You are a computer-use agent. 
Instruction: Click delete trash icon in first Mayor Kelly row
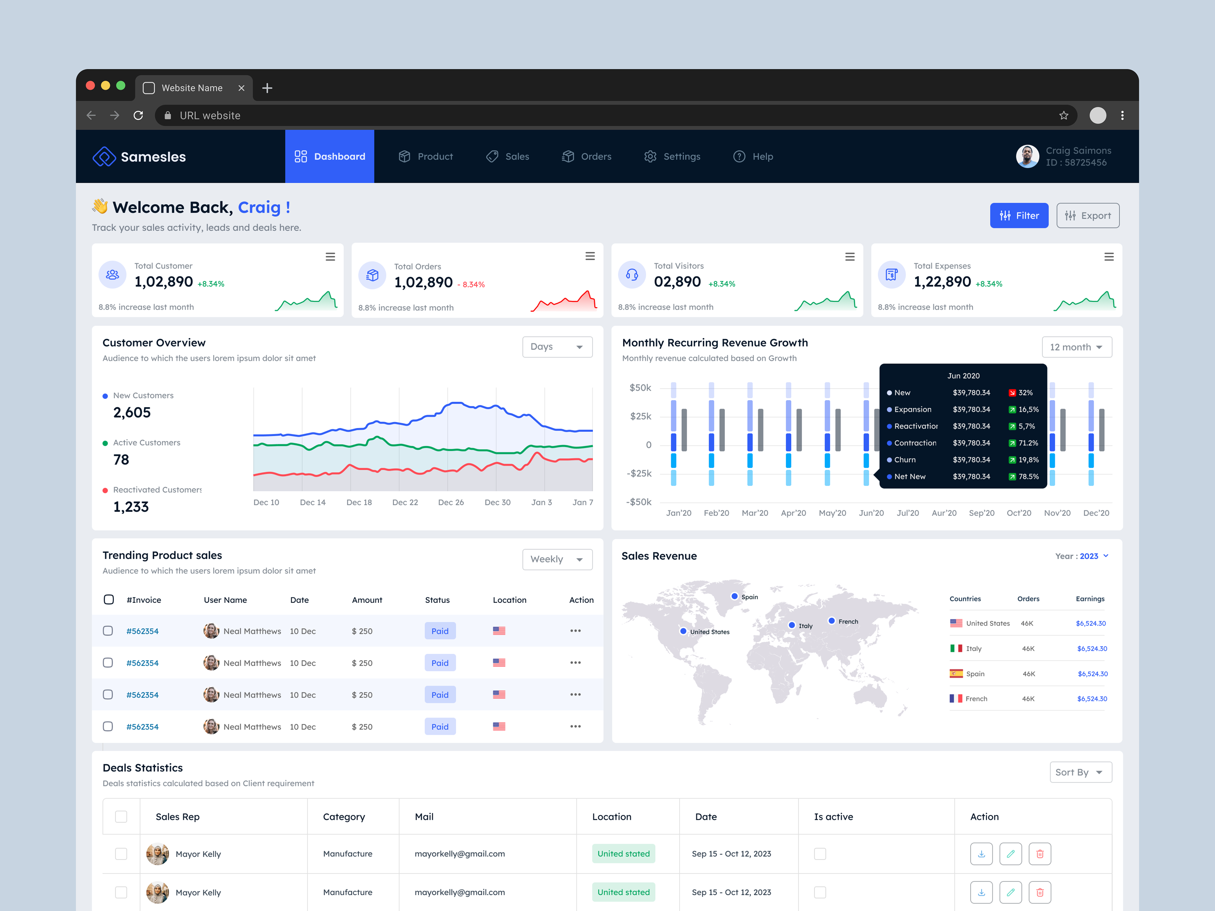1040,854
